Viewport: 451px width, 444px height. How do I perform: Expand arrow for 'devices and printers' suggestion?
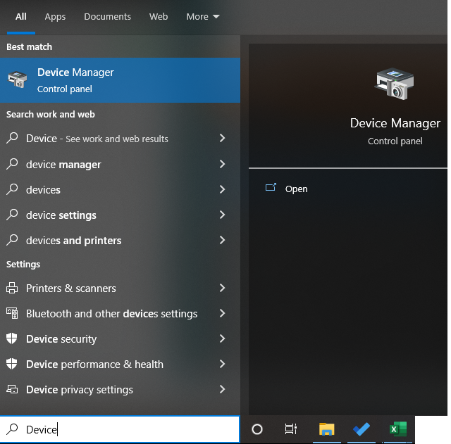click(x=222, y=241)
